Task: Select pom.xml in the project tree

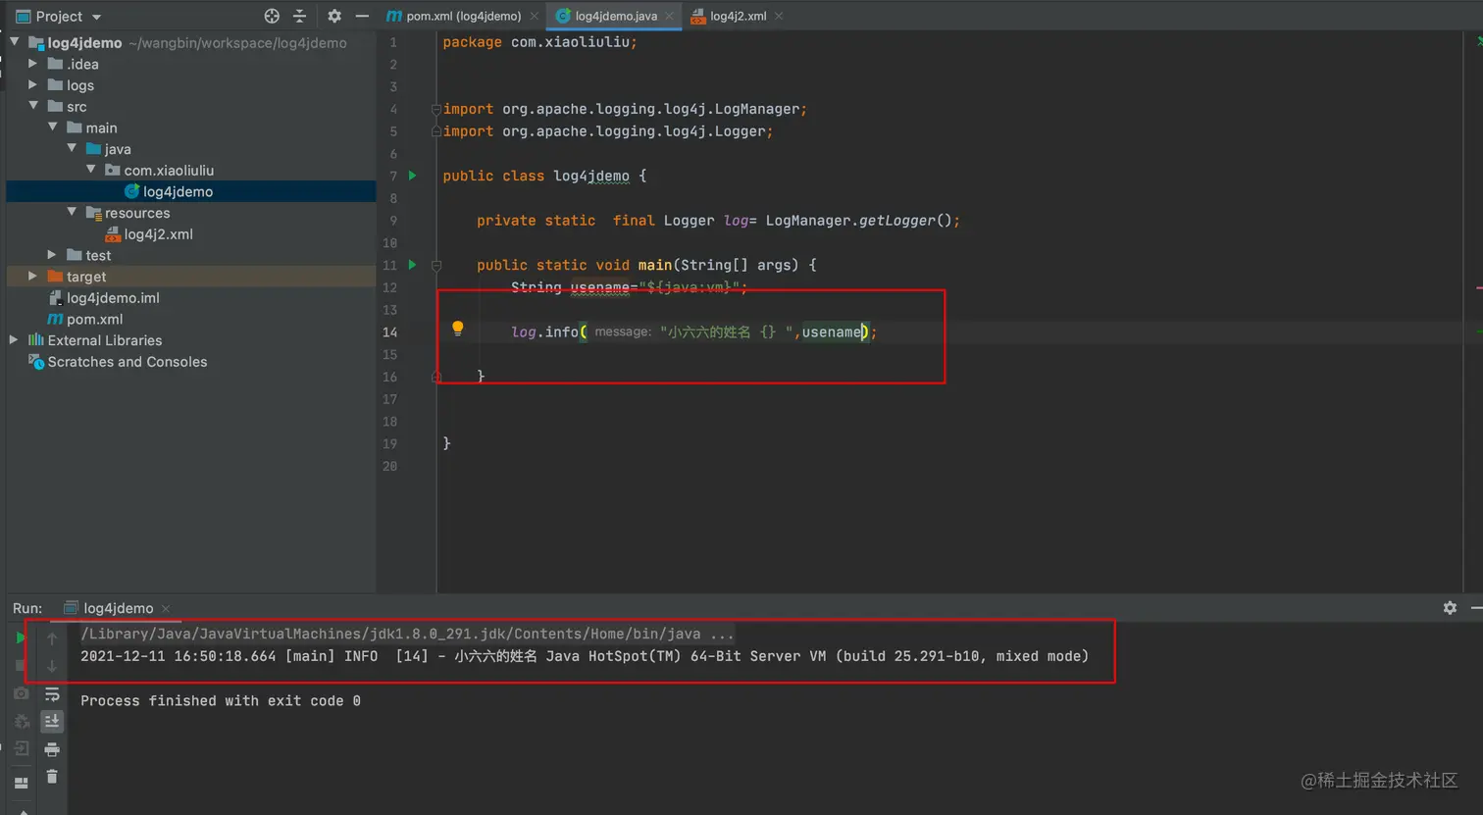Action: tap(191, 319)
